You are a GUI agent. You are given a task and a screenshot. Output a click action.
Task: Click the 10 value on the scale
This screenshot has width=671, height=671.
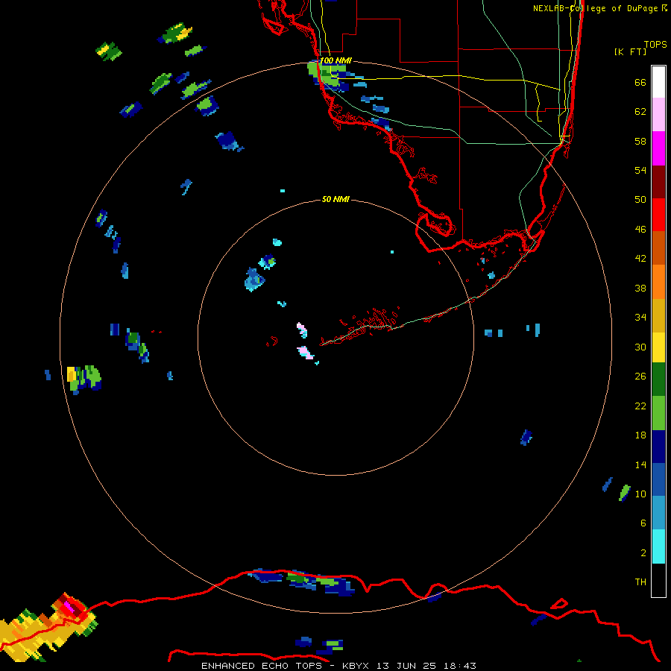click(x=640, y=494)
